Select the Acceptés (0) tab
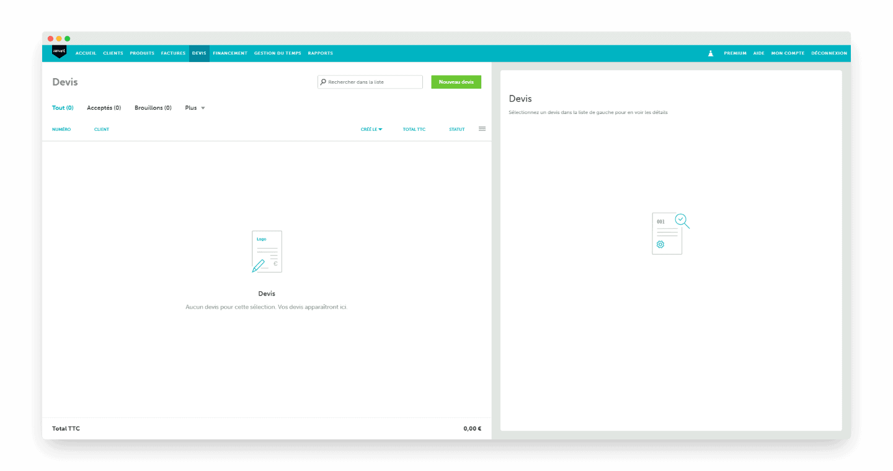The width and height of the screenshot is (893, 471). click(x=104, y=108)
